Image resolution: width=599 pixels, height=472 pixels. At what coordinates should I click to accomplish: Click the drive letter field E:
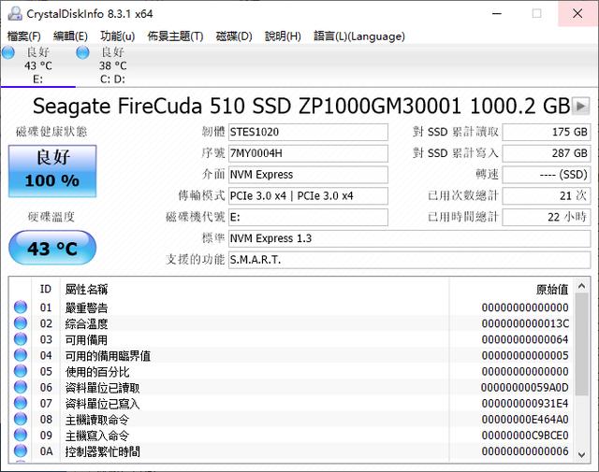(308, 218)
